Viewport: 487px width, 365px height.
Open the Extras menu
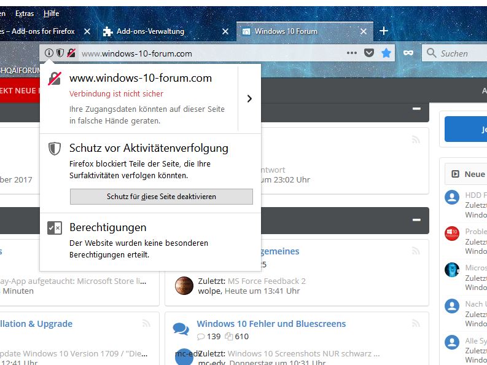click(x=25, y=14)
